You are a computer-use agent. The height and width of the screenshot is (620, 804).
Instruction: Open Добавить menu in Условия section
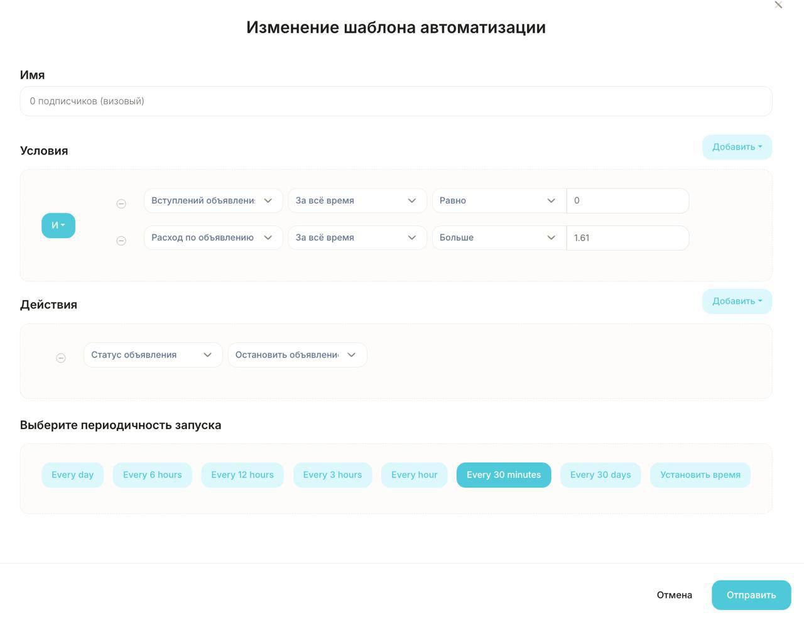point(736,147)
